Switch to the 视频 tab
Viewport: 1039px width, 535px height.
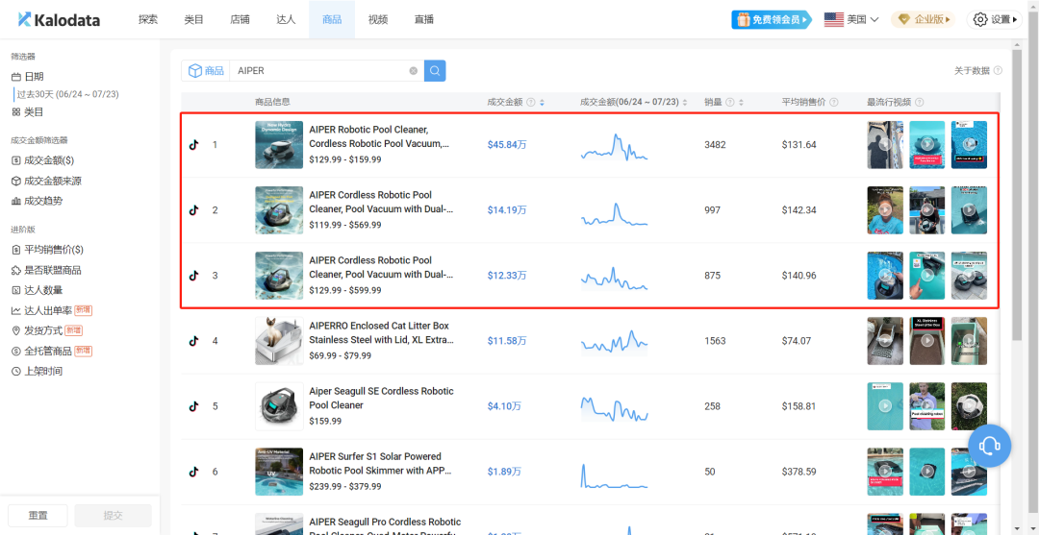coord(378,19)
